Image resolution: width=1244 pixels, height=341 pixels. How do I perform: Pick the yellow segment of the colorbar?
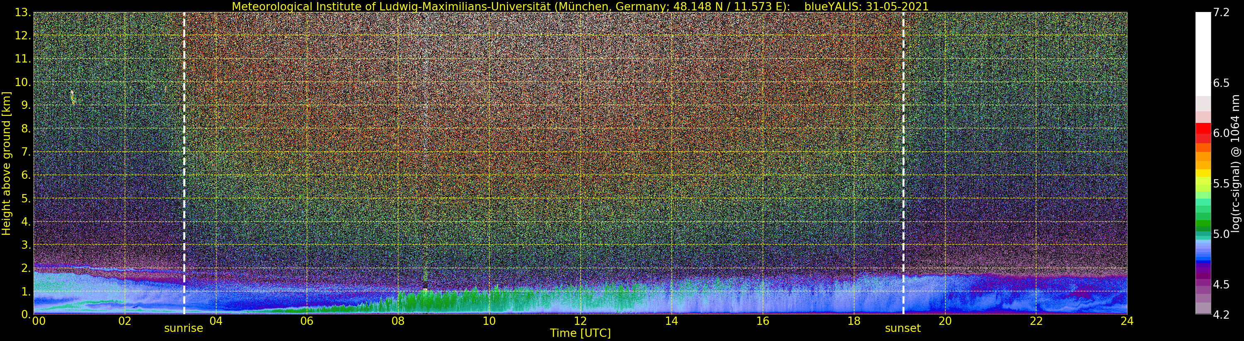(x=1203, y=173)
